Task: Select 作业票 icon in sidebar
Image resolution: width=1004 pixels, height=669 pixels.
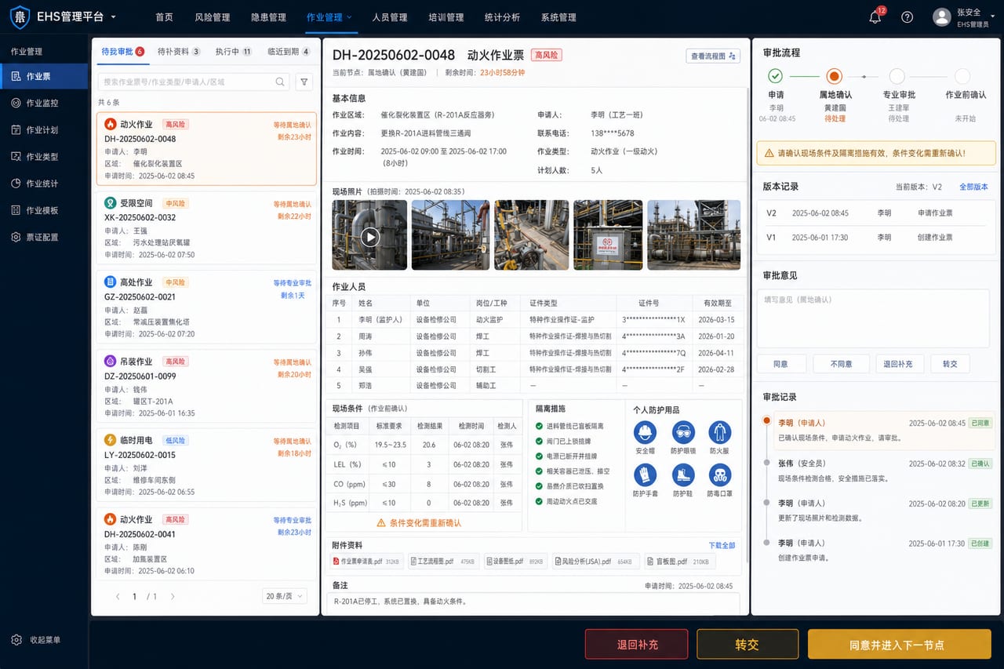Action: [16, 76]
